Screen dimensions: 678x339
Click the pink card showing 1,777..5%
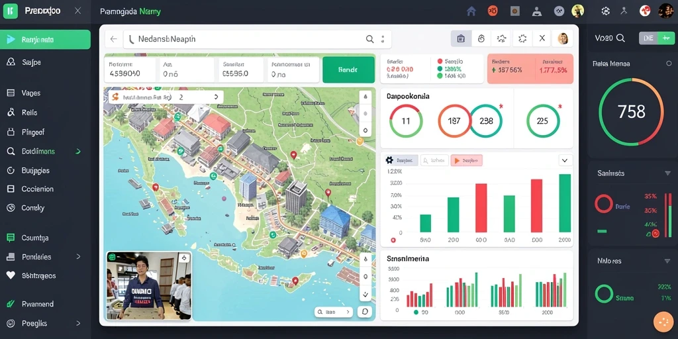click(x=530, y=69)
